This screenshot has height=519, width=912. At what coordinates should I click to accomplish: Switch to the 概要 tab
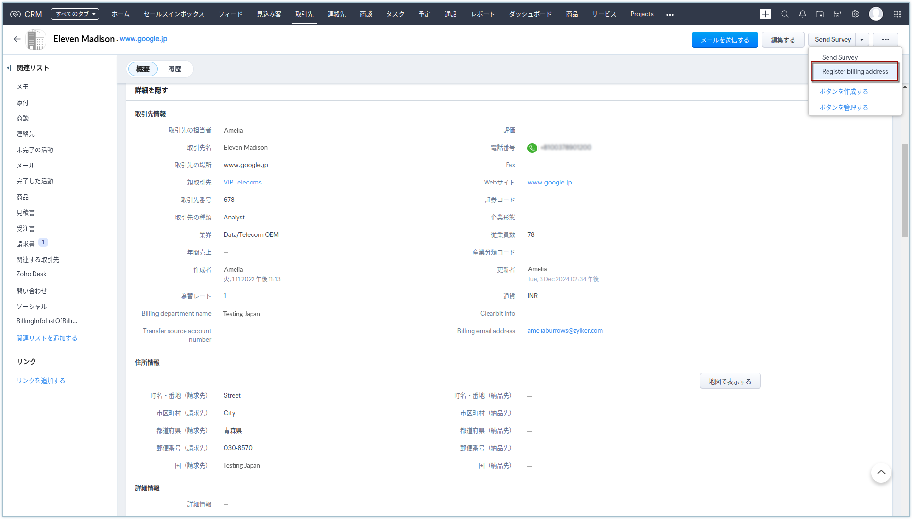(x=143, y=69)
